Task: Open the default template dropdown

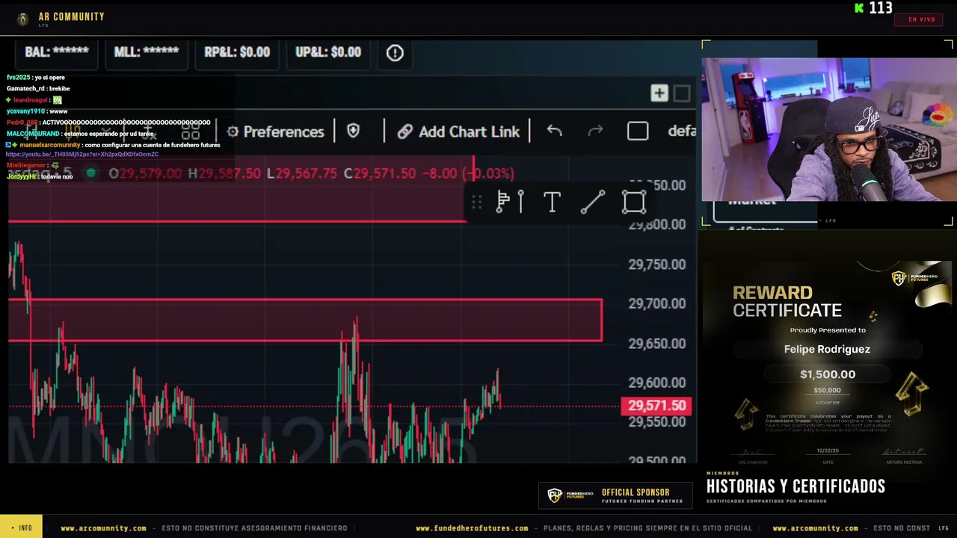Action: 682,132
